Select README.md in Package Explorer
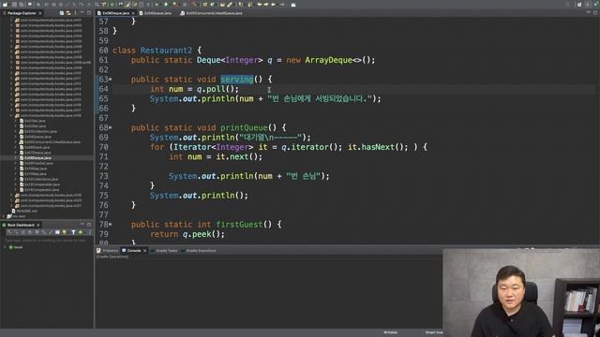The height and width of the screenshot is (337, 600). (27, 211)
